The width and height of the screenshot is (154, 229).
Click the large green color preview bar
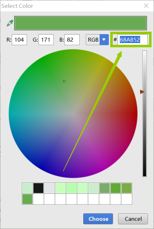click(x=80, y=23)
